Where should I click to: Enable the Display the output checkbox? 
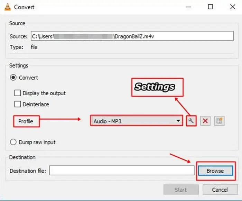pyautogui.click(x=18, y=93)
